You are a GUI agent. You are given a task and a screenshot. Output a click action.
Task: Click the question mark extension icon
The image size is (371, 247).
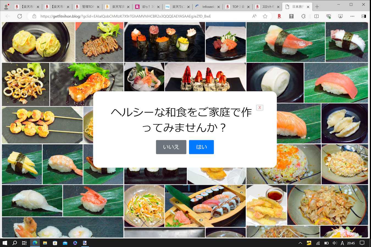(x=291, y=16)
